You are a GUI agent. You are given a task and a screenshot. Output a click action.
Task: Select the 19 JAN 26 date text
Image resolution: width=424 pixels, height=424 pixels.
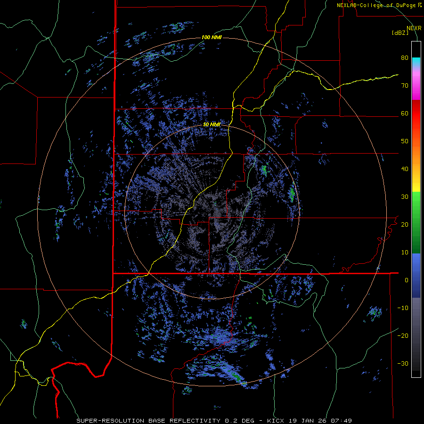point(308,421)
